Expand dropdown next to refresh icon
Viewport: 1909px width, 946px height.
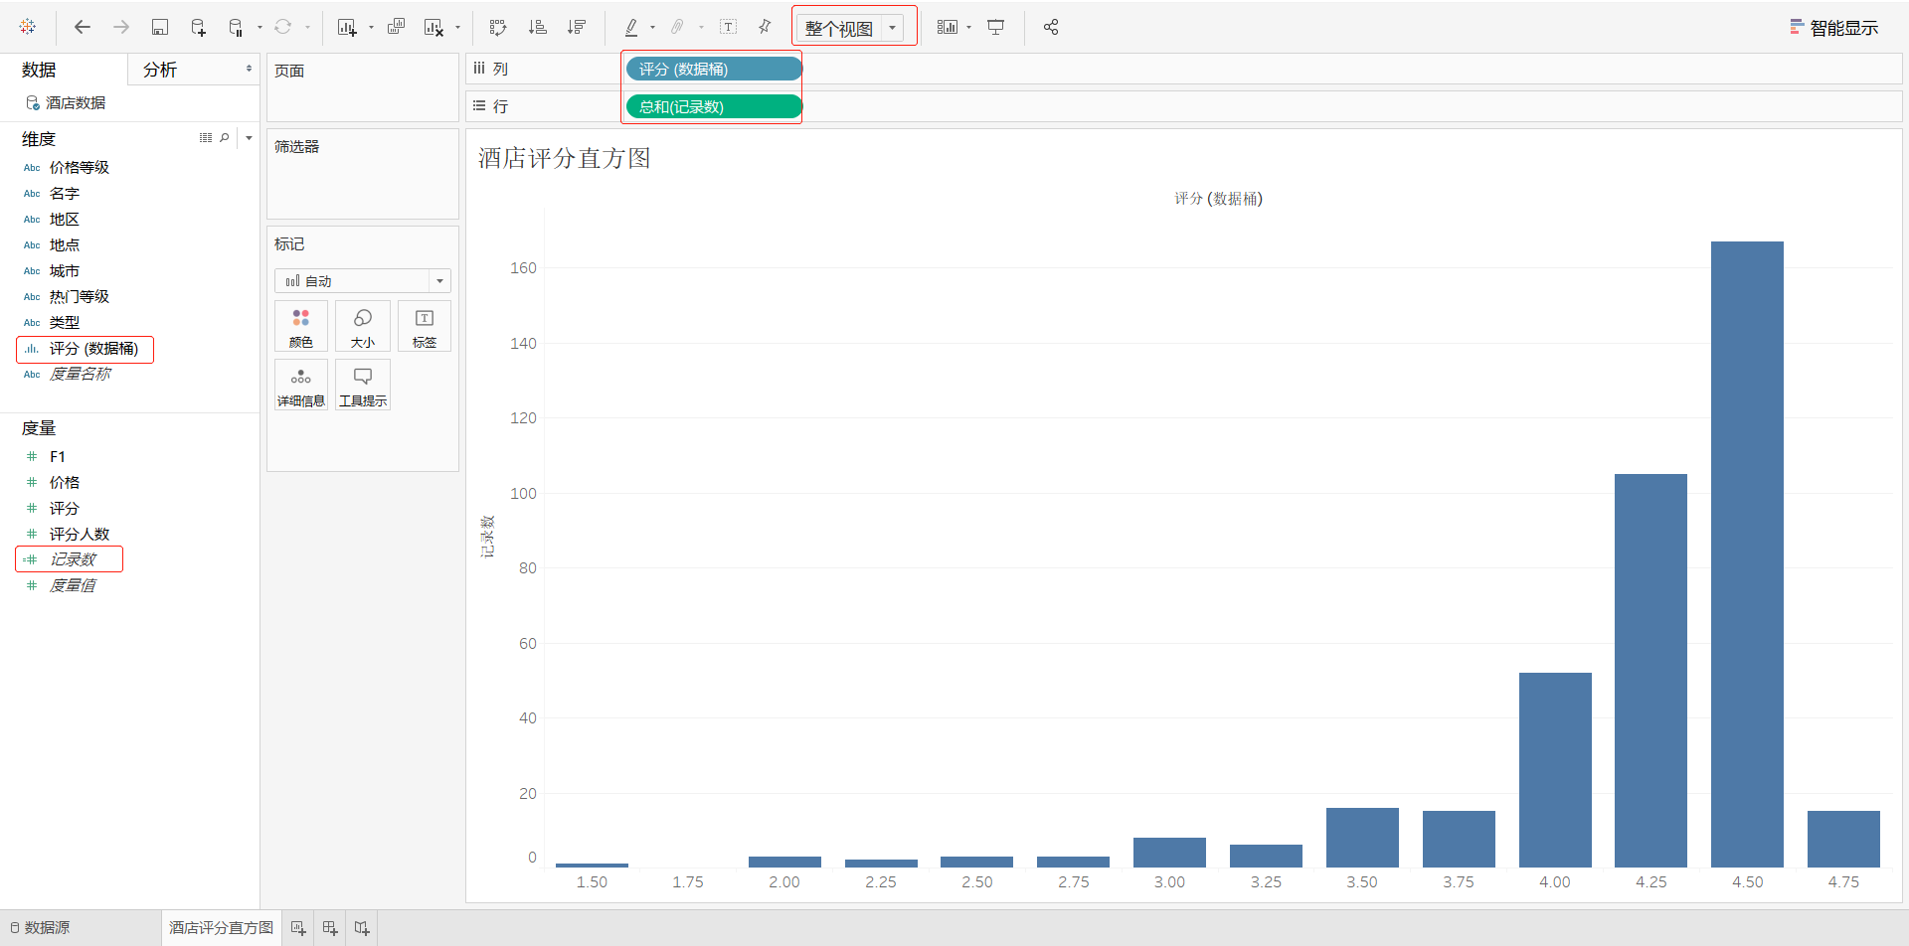(307, 27)
